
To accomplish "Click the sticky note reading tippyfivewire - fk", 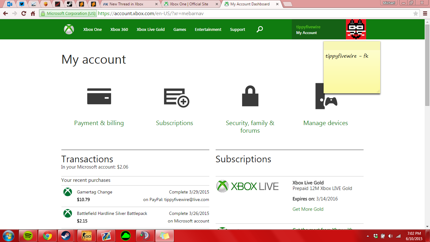I will pos(352,67).
